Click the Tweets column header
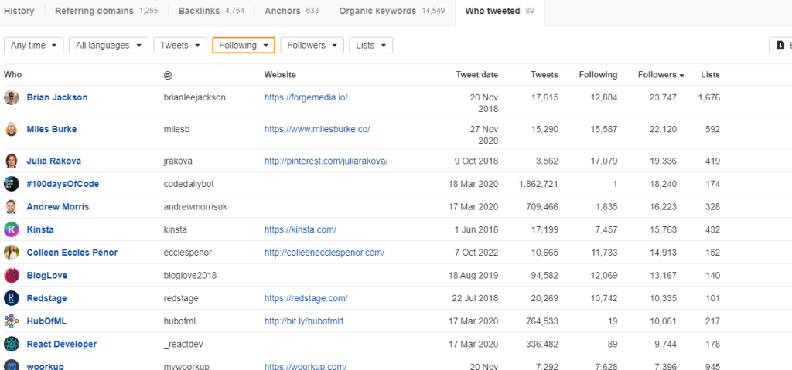 click(x=544, y=75)
